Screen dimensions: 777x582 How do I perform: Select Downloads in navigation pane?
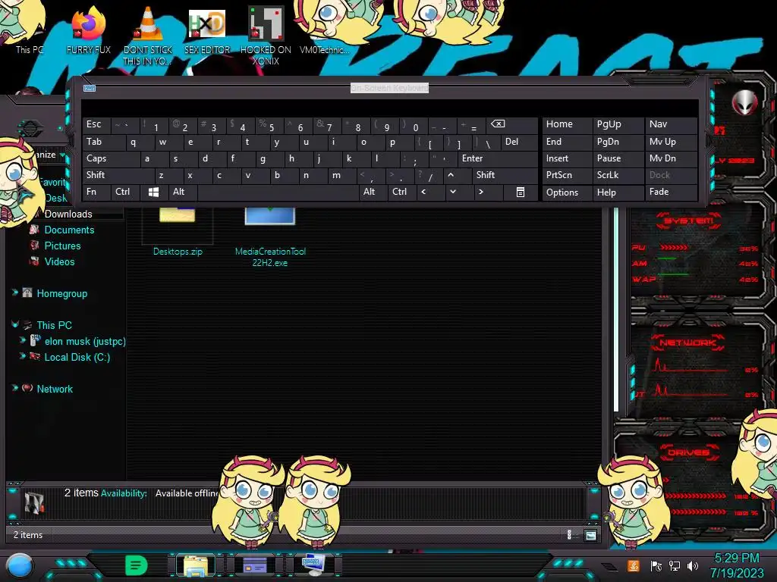coord(68,214)
